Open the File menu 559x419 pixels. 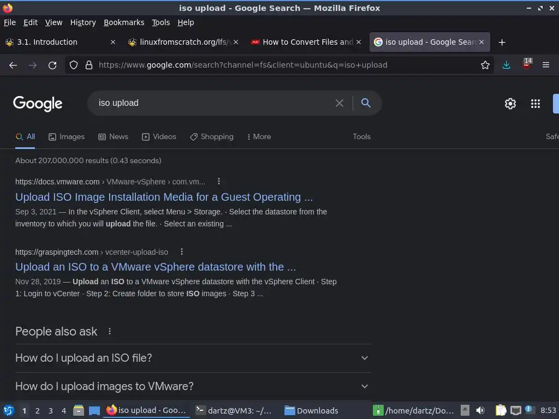(10, 22)
